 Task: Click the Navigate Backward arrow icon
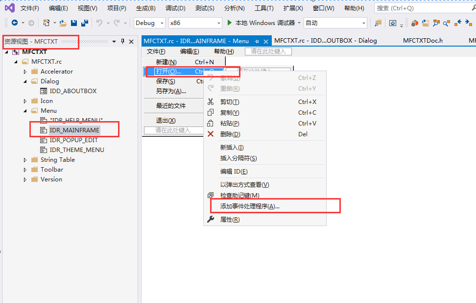click(x=14, y=23)
